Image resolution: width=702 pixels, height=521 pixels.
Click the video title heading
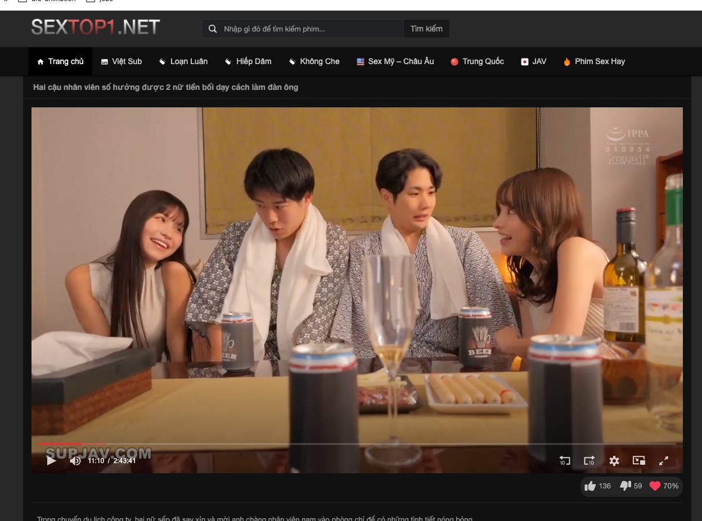166,87
